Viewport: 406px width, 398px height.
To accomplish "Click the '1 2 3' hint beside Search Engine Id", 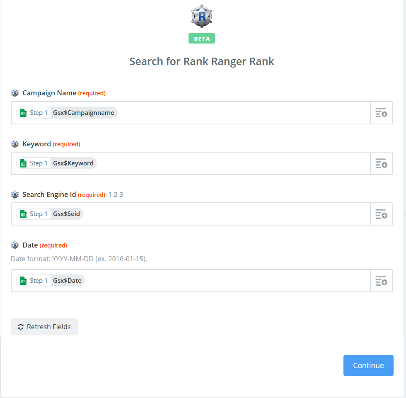I will coord(116,194).
